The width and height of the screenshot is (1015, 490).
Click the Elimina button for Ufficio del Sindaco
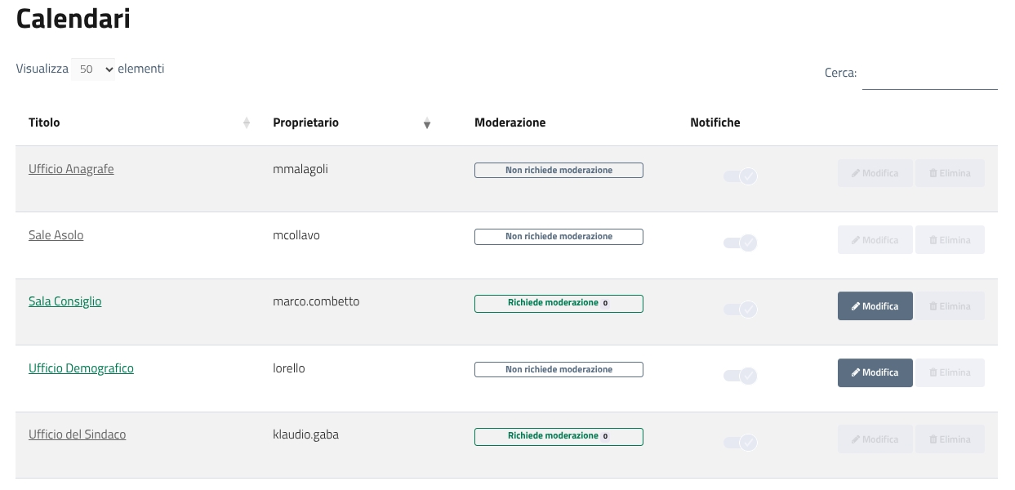[x=950, y=439]
